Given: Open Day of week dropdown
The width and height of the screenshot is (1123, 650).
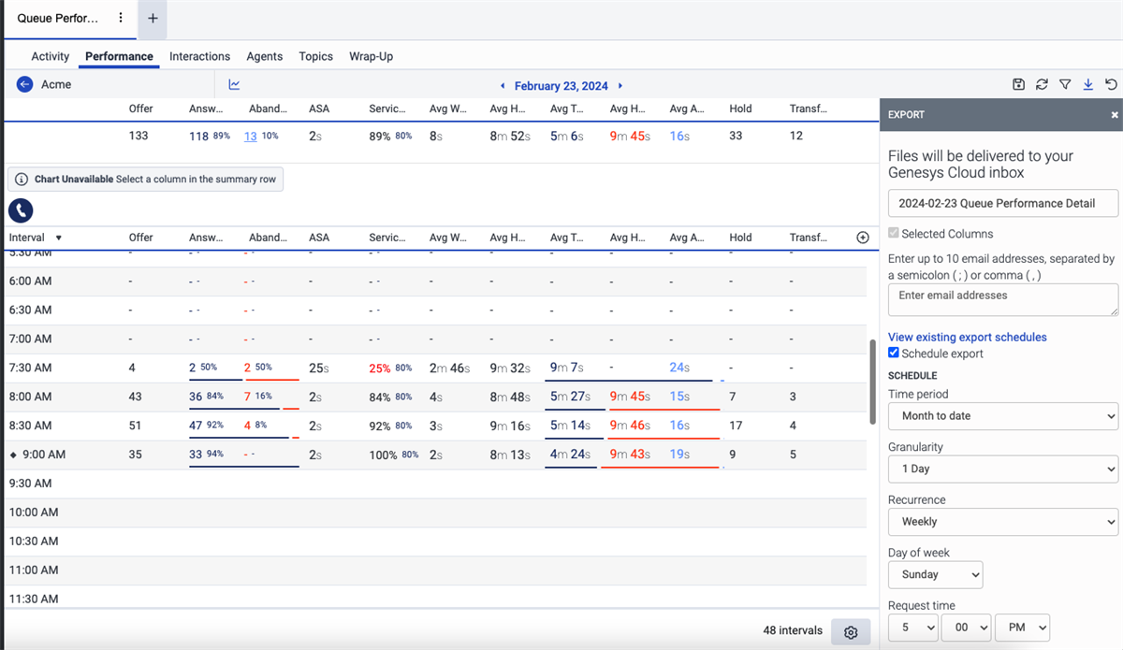Looking at the screenshot, I should pyautogui.click(x=936, y=574).
